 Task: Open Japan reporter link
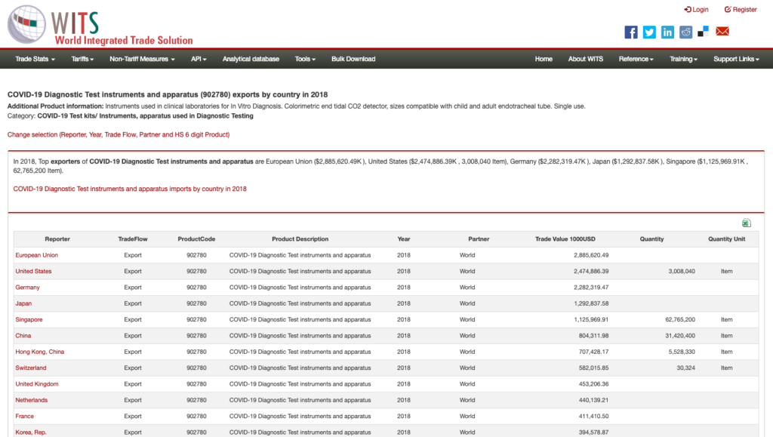point(23,303)
